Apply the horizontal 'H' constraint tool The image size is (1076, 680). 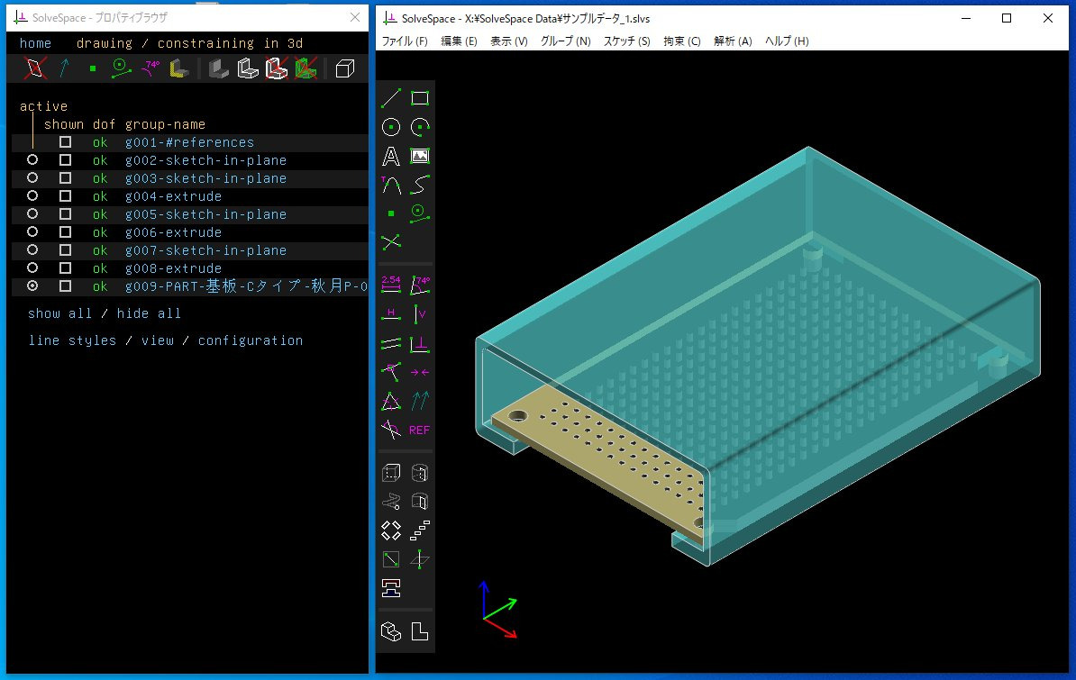[391, 313]
